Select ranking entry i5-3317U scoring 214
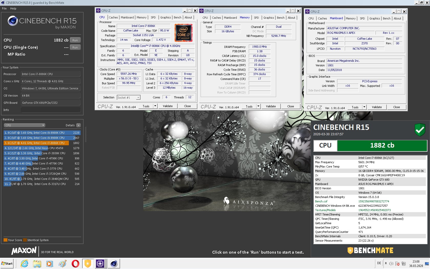Screen dimensions: 430x269 point(42,184)
